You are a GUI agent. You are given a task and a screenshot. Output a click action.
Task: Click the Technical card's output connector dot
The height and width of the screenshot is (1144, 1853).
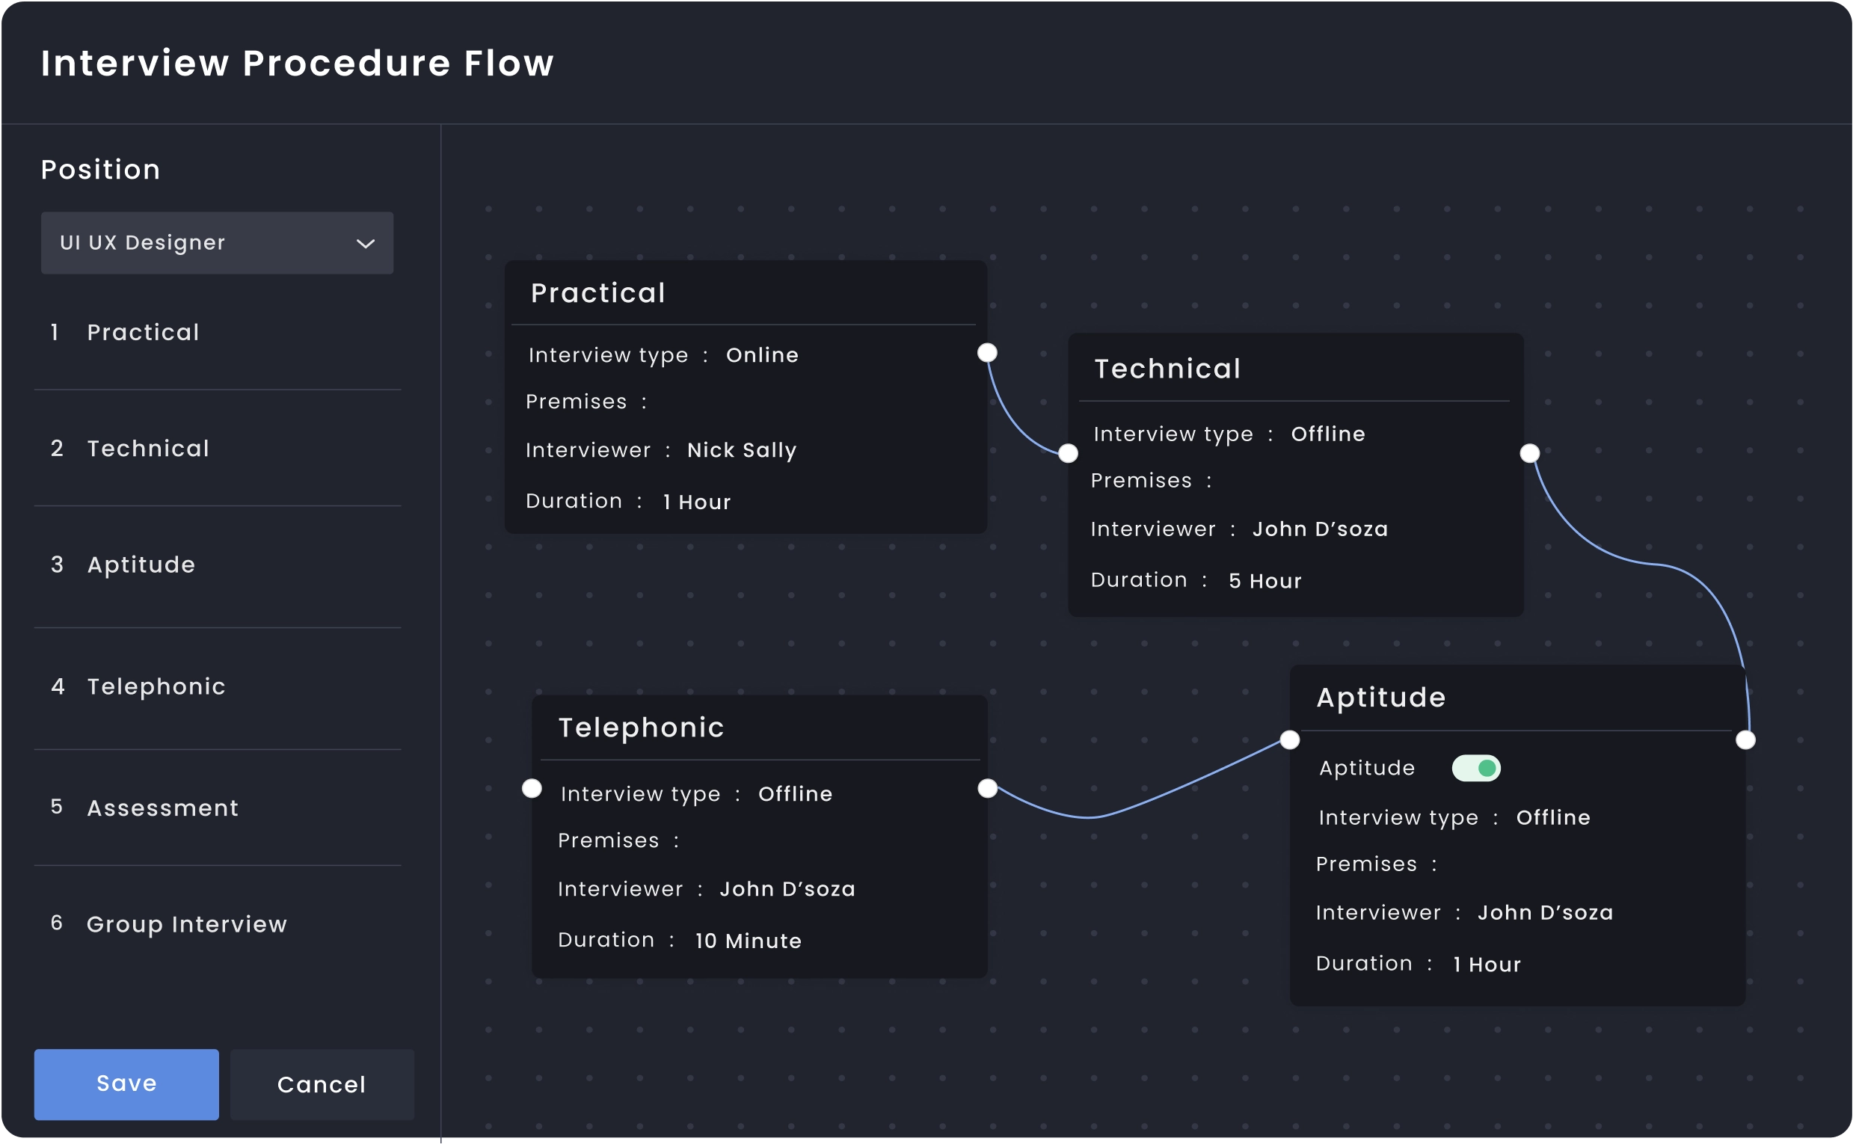click(1529, 453)
